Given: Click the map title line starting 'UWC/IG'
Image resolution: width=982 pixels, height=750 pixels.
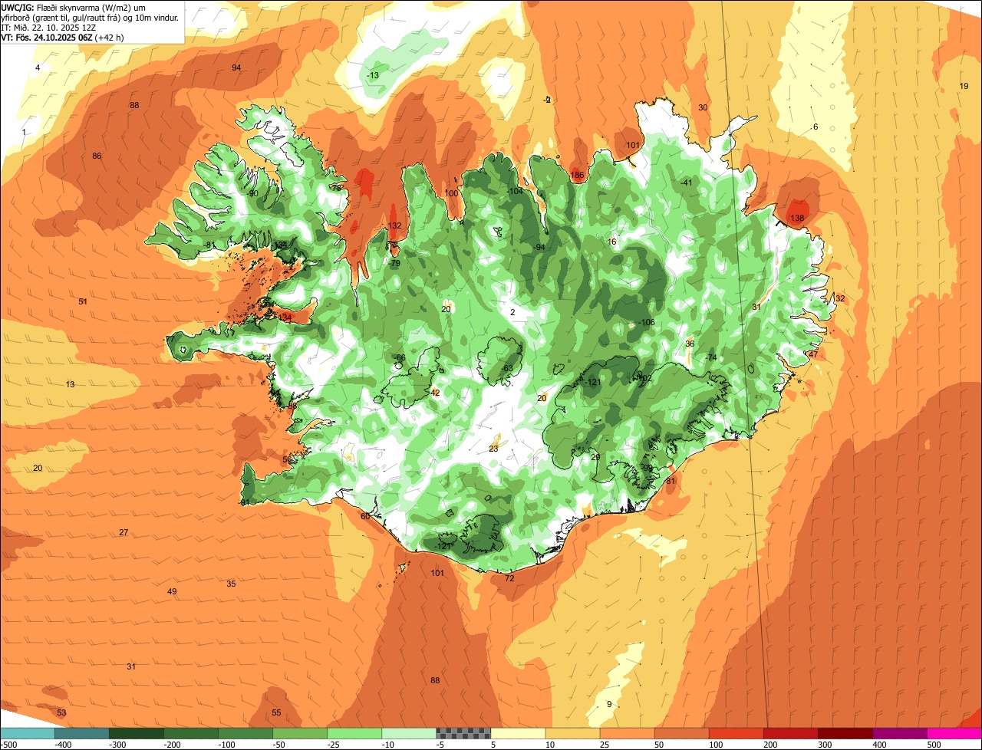Looking at the screenshot, I should tap(74, 7).
